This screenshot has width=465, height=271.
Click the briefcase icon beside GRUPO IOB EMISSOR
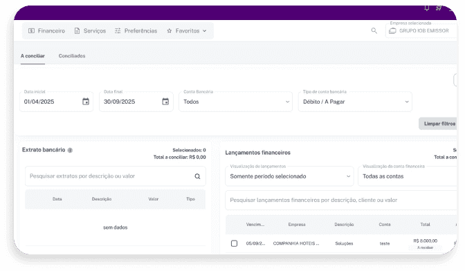(392, 31)
